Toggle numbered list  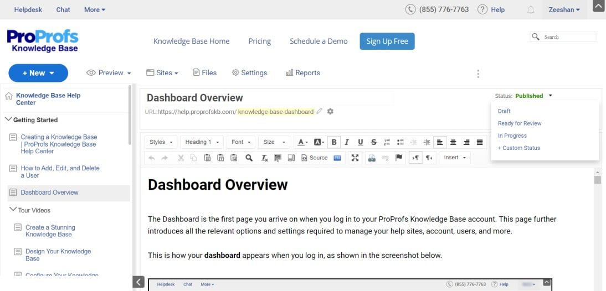387,142
